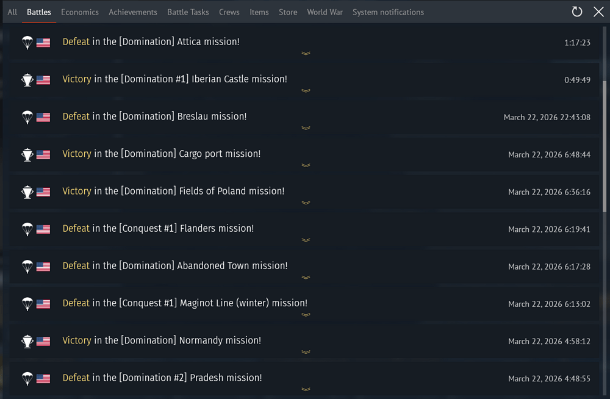Open the Defeat in Breslau mission message
Screen dimensions: 610x399
pos(154,117)
